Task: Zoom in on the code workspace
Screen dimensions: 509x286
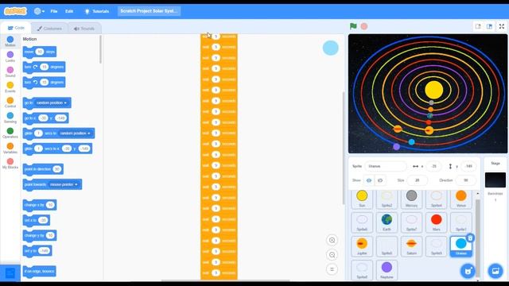Action: point(332,240)
